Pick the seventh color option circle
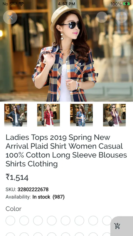Image resolution: width=133 pixels, height=236 pixels. tap(93, 221)
